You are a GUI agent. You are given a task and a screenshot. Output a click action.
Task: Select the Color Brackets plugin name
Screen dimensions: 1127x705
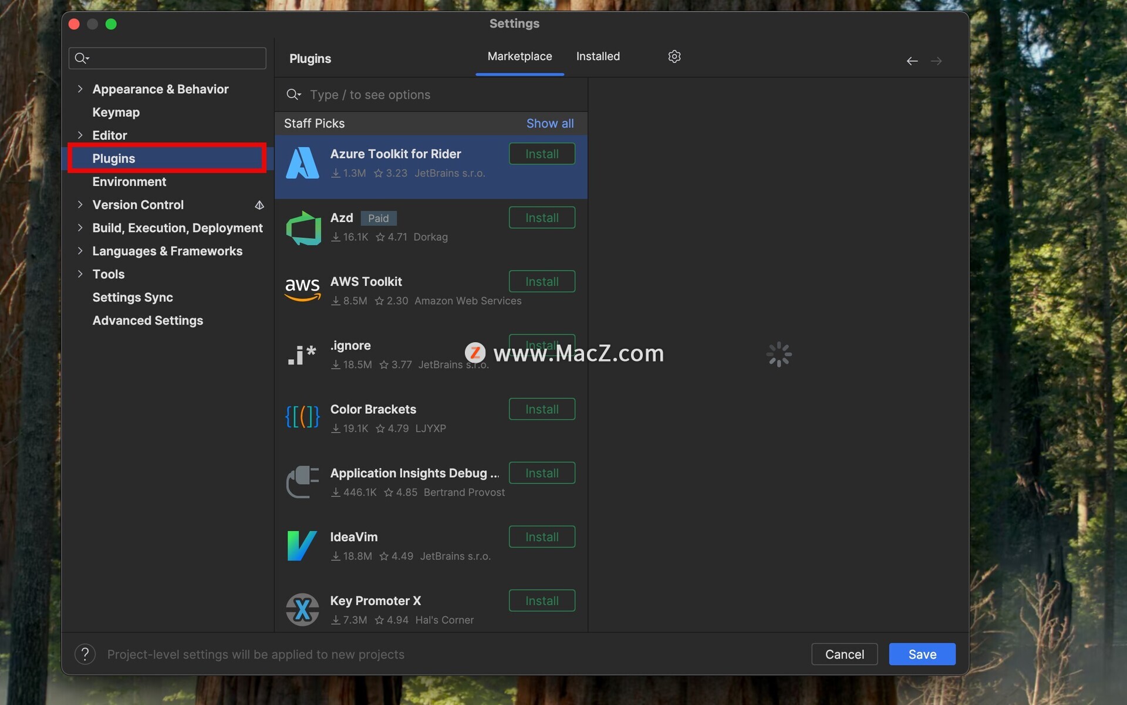click(373, 409)
